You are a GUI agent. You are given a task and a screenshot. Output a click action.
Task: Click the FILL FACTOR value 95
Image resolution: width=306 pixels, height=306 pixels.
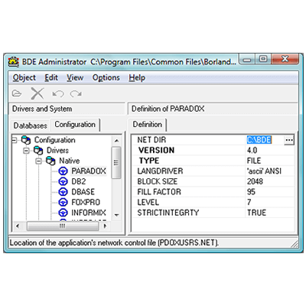click(251, 192)
